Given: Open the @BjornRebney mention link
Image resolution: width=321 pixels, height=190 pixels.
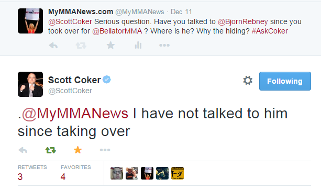Looking at the screenshot, I should (x=243, y=21).
